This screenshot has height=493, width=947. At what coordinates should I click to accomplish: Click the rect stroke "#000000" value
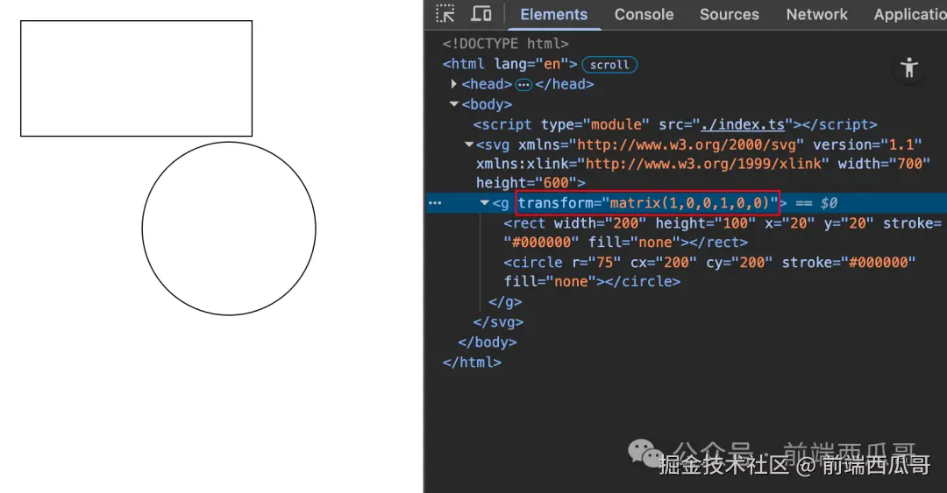(541, 243)
